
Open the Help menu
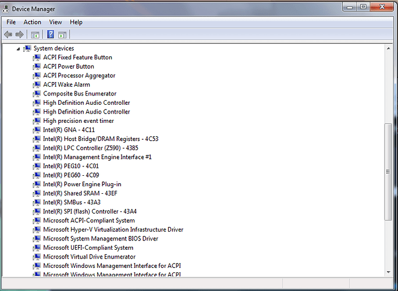coord(76,22)
